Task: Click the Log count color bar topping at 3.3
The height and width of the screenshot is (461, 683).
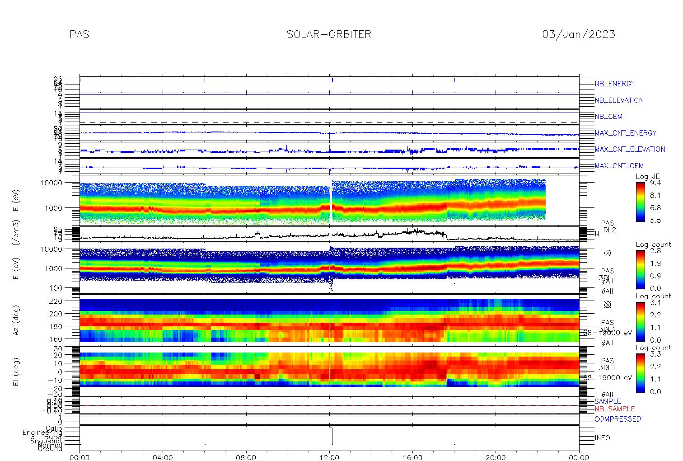Action: (x=640, y=373)
